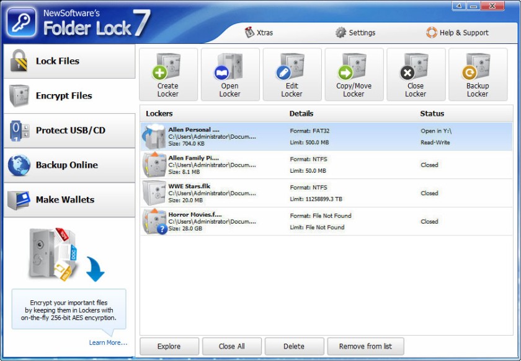This screenshot has height=361, width=521.
Task: Click the Close Locker X icon
Action: point(407,72)
